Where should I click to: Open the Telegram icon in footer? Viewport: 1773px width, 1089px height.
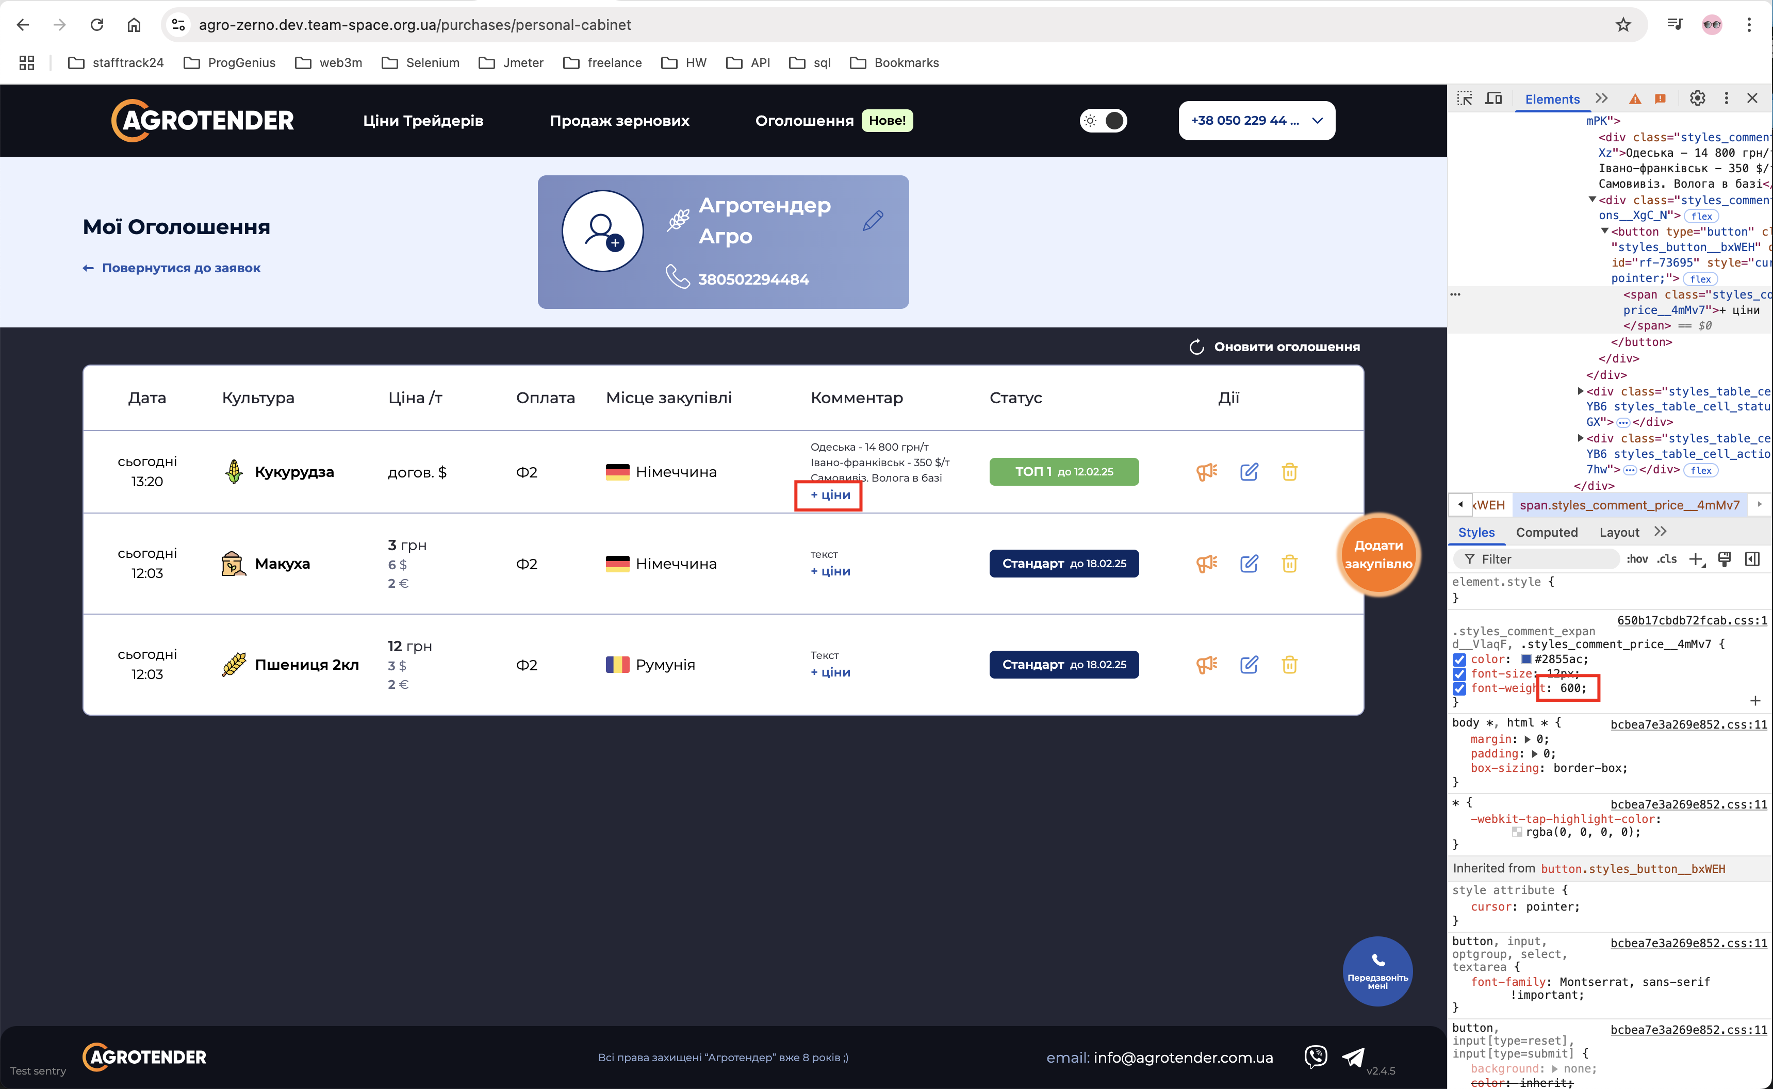click(x=1353, y=1057)
